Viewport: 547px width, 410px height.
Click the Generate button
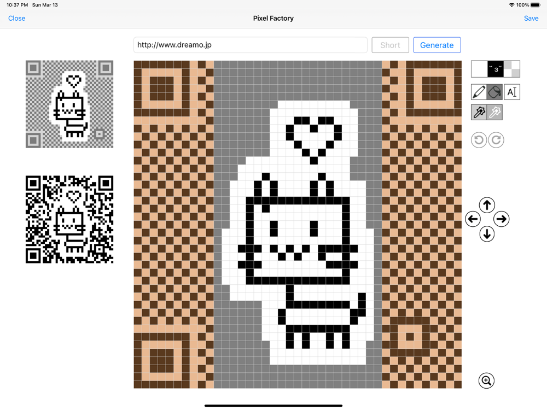(x=437, y=45)
